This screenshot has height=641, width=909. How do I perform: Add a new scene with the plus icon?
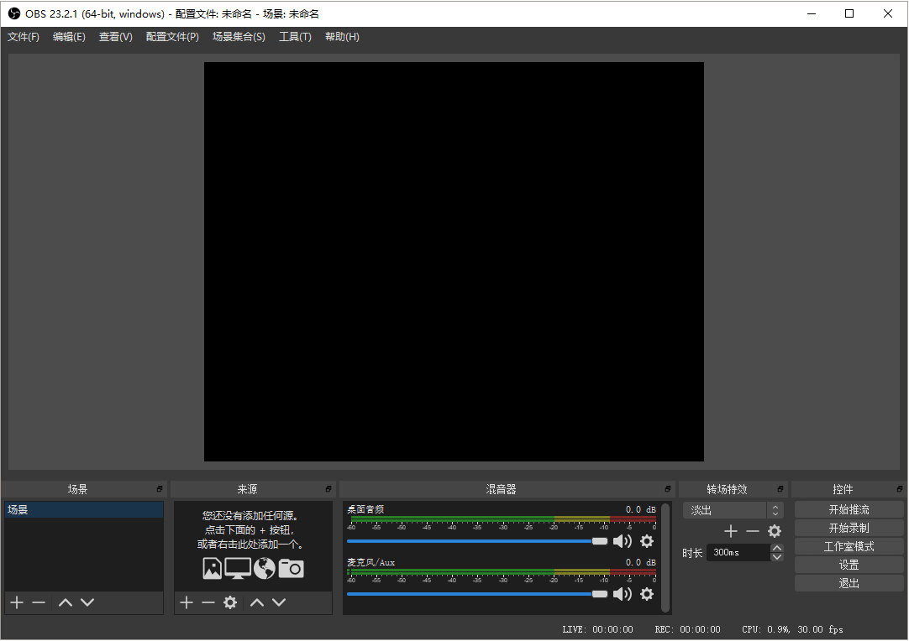(x=16, y=602)
